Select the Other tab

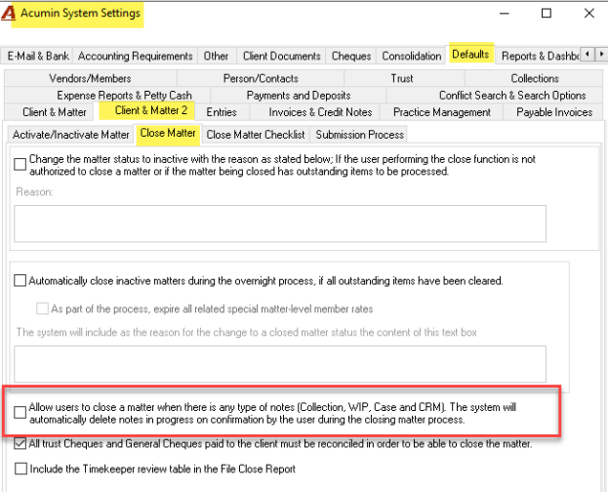[x=216, y=56]
